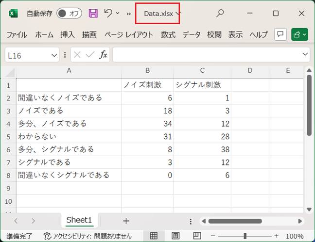Switch to Page Layout view icon
The width and height of the screenshot is (315, 242).
coord(175,236)
